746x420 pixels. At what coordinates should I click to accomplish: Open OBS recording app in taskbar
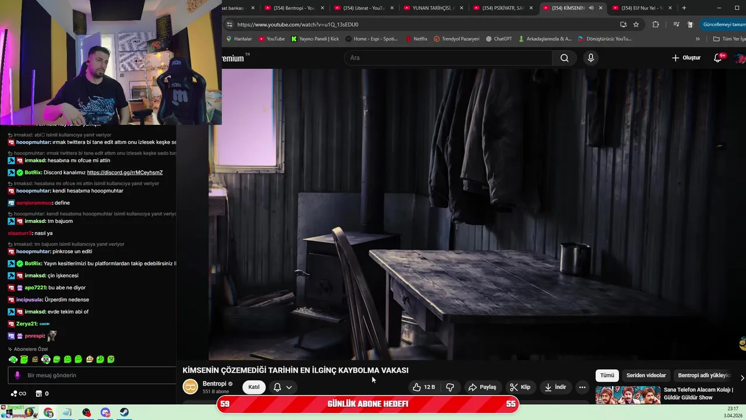click(87, 413)
